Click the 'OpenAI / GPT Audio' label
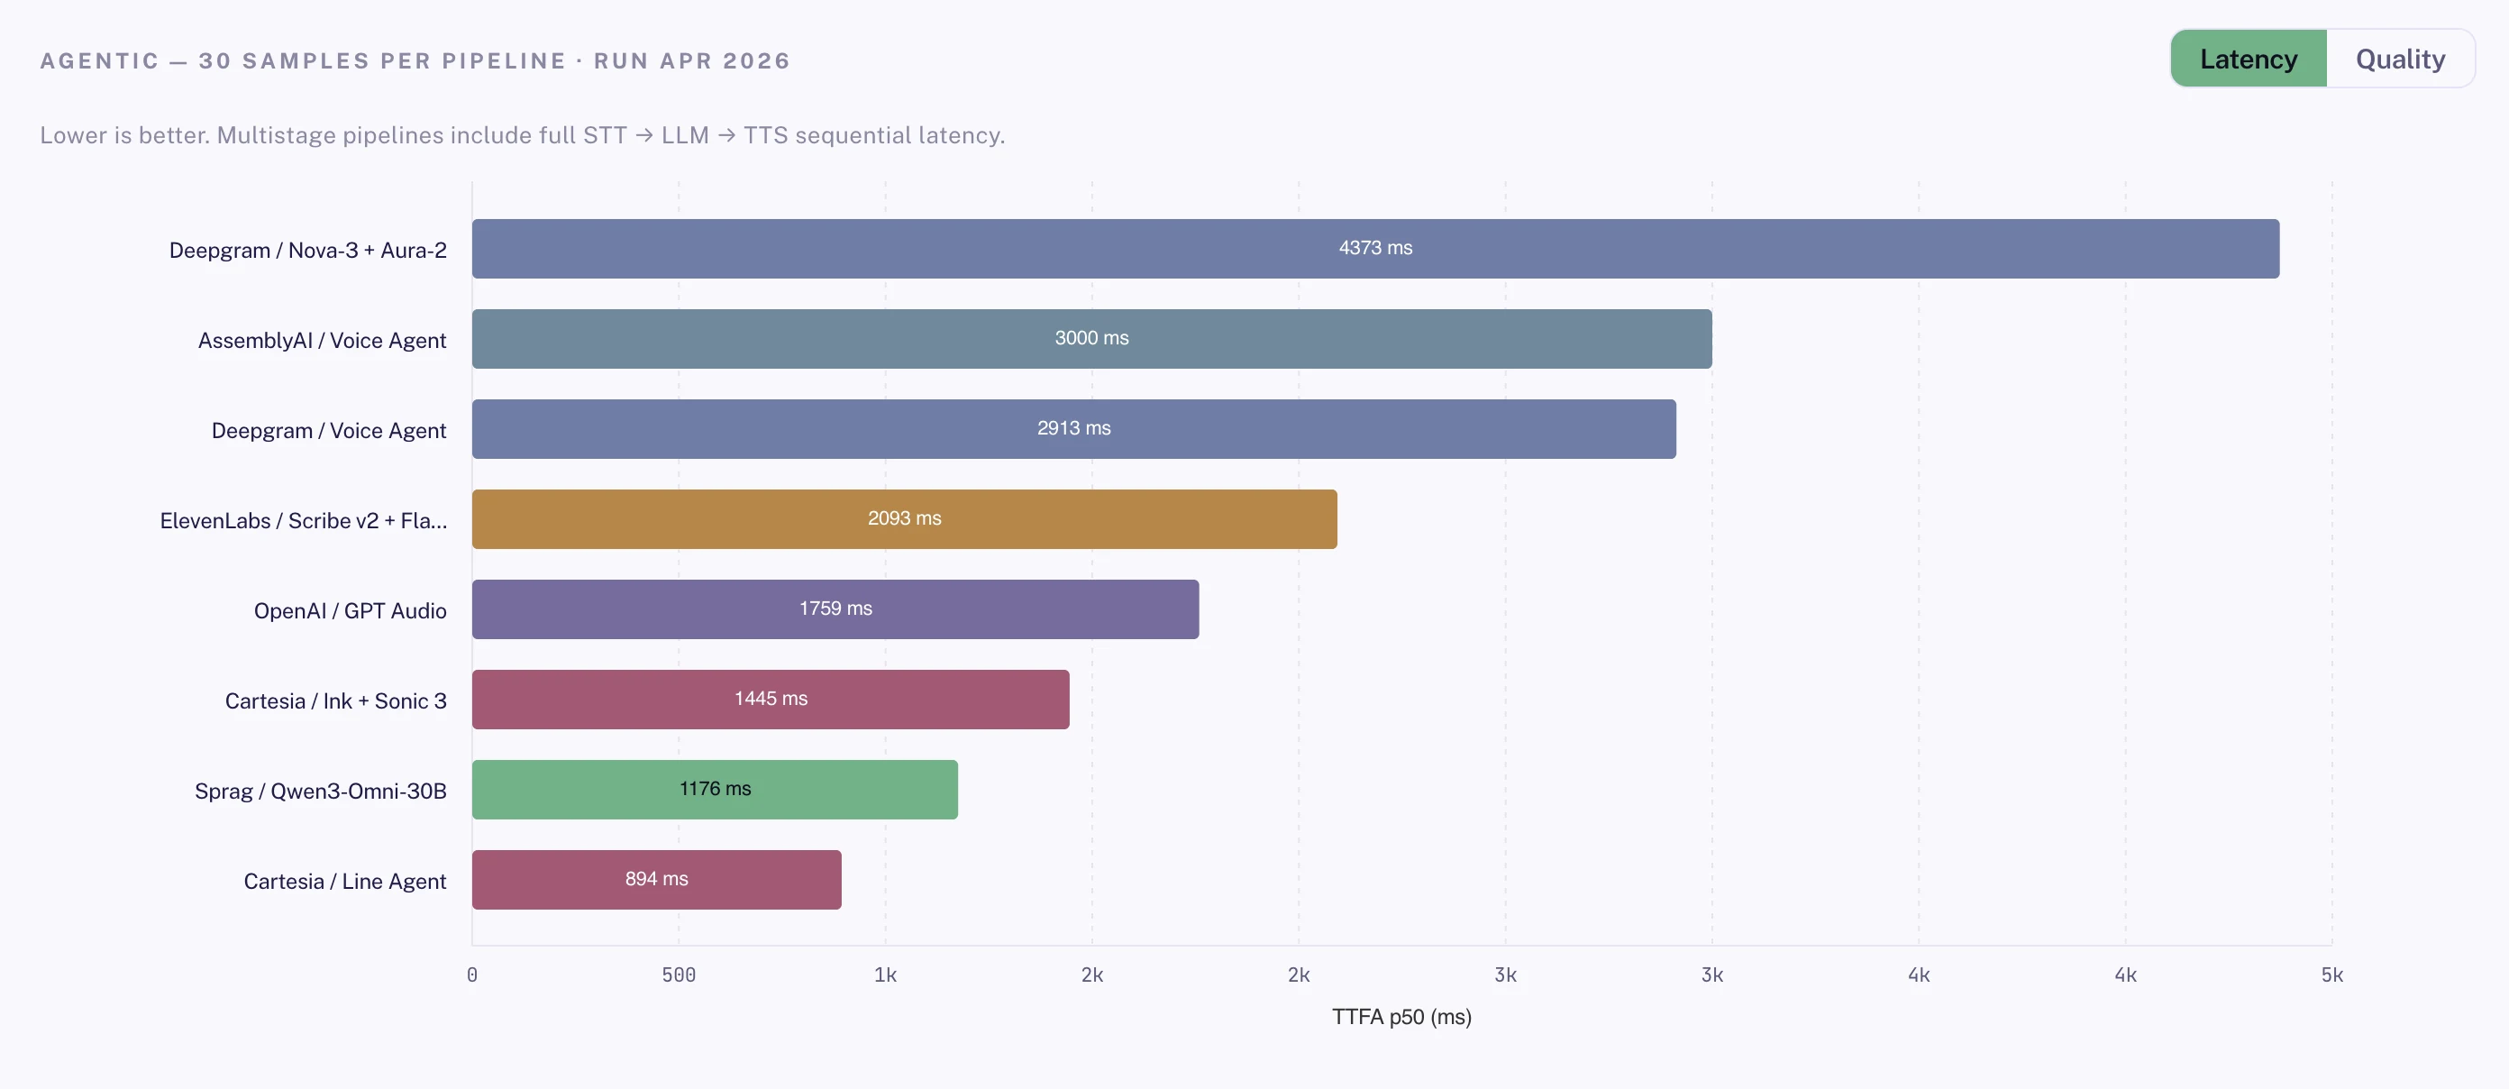The height and width of the screenshot is (1089, 2509). 351,610
